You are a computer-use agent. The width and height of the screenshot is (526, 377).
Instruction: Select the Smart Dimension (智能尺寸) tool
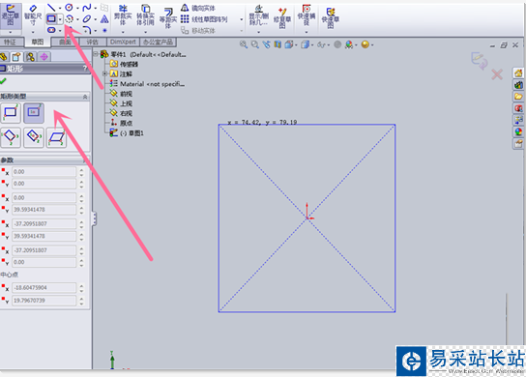click(x=33, y=15)
